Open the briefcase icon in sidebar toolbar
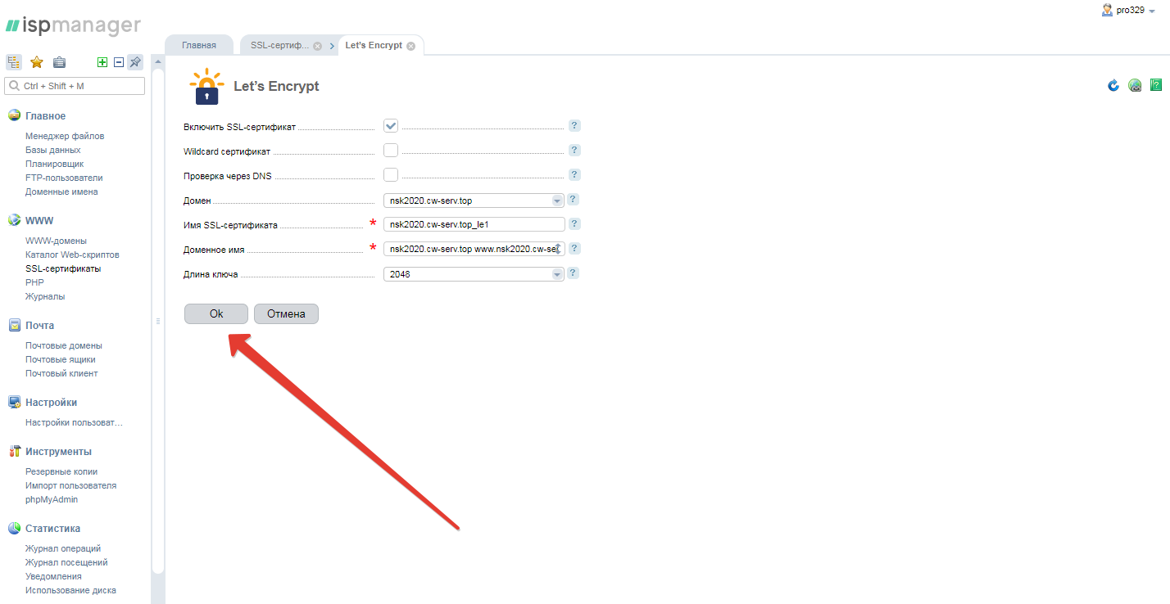 [x=59, y=62]
